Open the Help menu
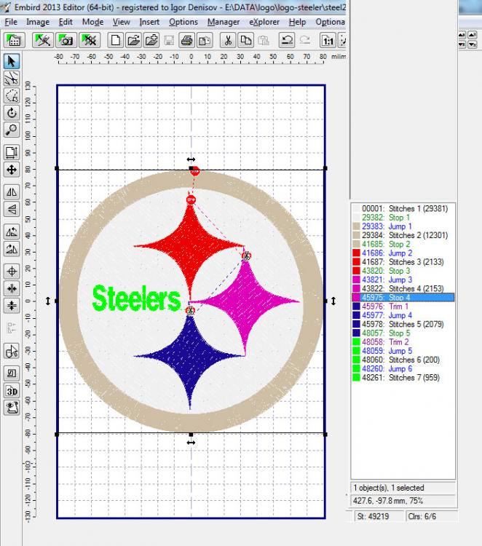This screenshot has height=546, width=482. tap(297, 22)
